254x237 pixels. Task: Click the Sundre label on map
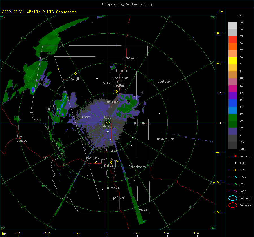point(86,117)
